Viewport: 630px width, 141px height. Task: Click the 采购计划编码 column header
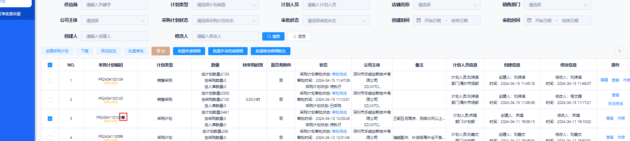click(111, 65)
